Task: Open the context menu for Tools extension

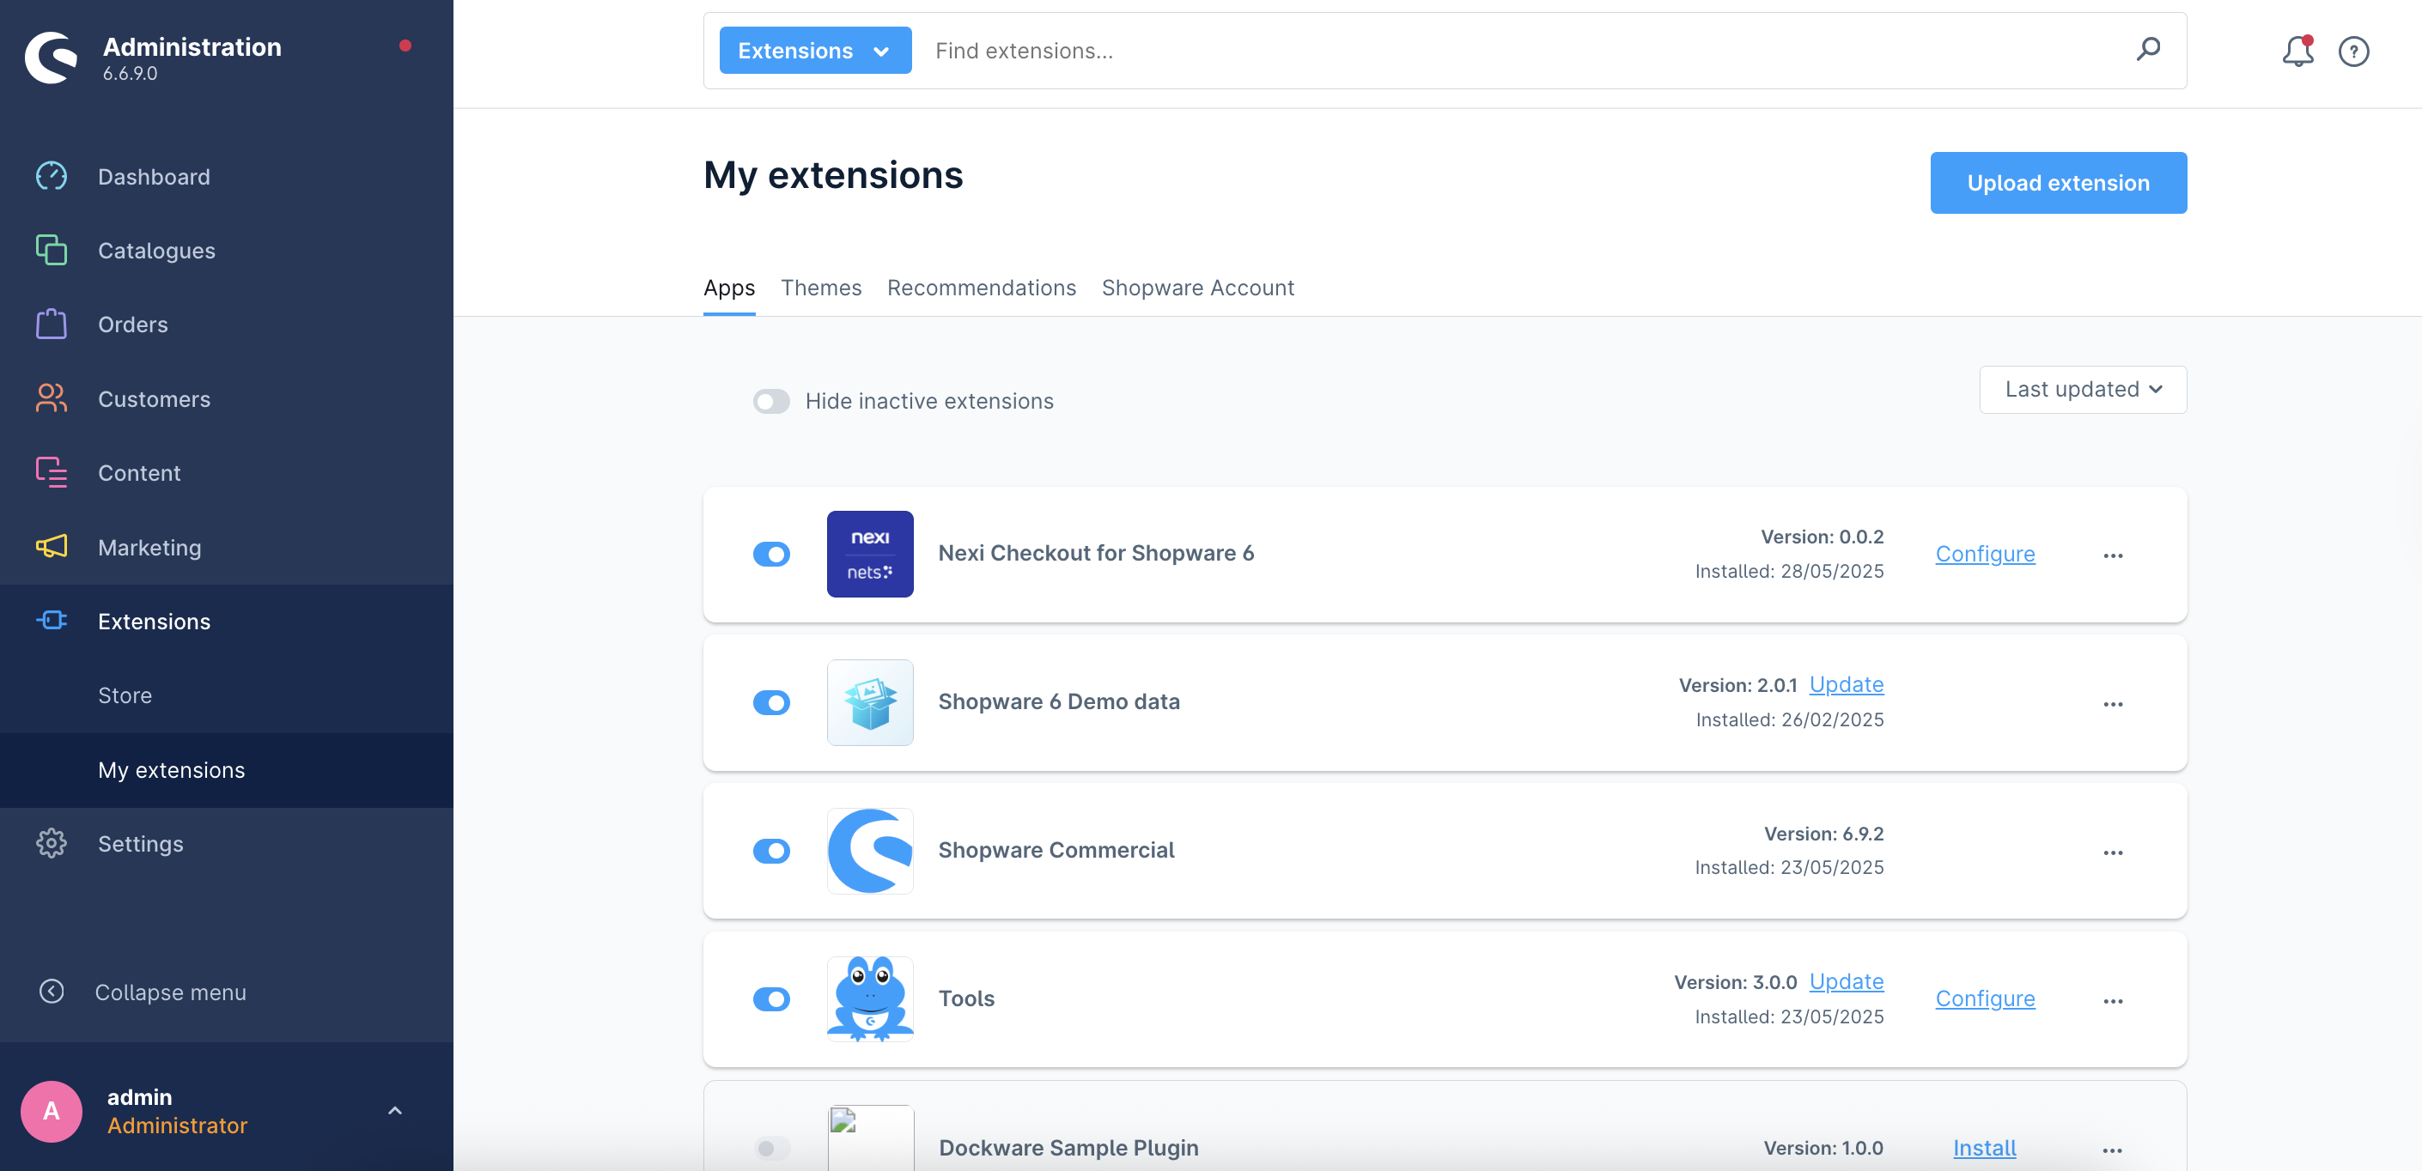Action: tap(2113, 1000)
